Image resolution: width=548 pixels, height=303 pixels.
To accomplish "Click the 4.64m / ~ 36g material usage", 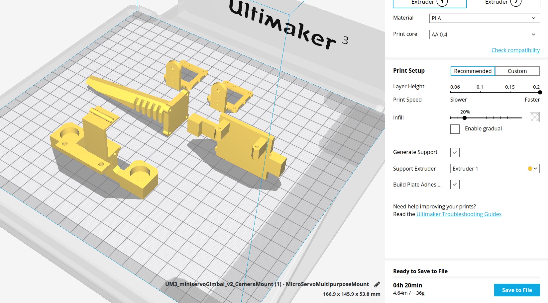I will coord(409,293).
